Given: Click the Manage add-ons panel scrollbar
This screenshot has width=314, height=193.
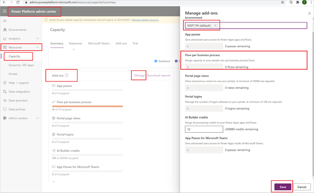Looking at the screenshot, I should (x=313, y=104).
